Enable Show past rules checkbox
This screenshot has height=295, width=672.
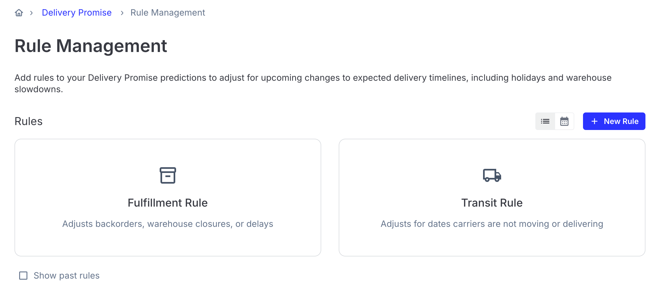(x=23, y=276)
